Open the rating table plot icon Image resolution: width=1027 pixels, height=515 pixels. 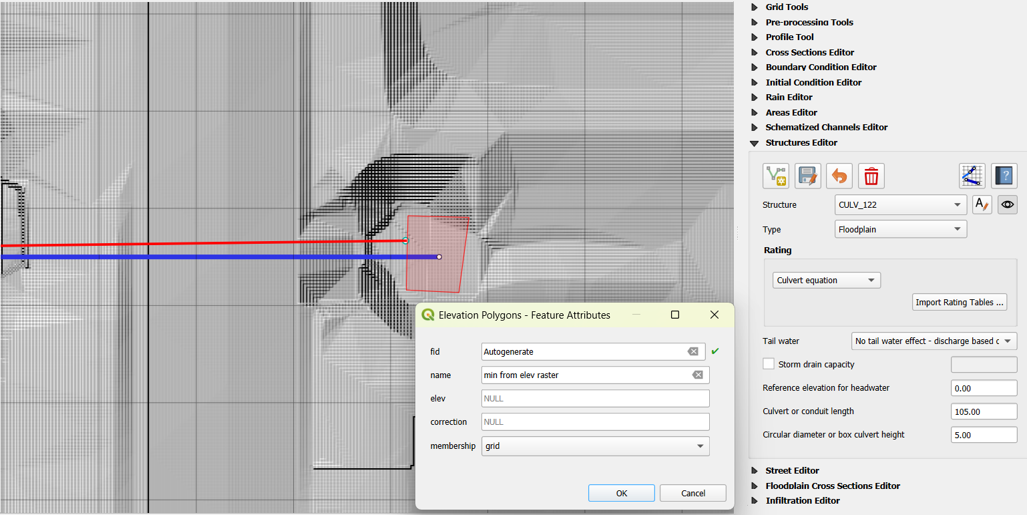[x=972, y=176]
